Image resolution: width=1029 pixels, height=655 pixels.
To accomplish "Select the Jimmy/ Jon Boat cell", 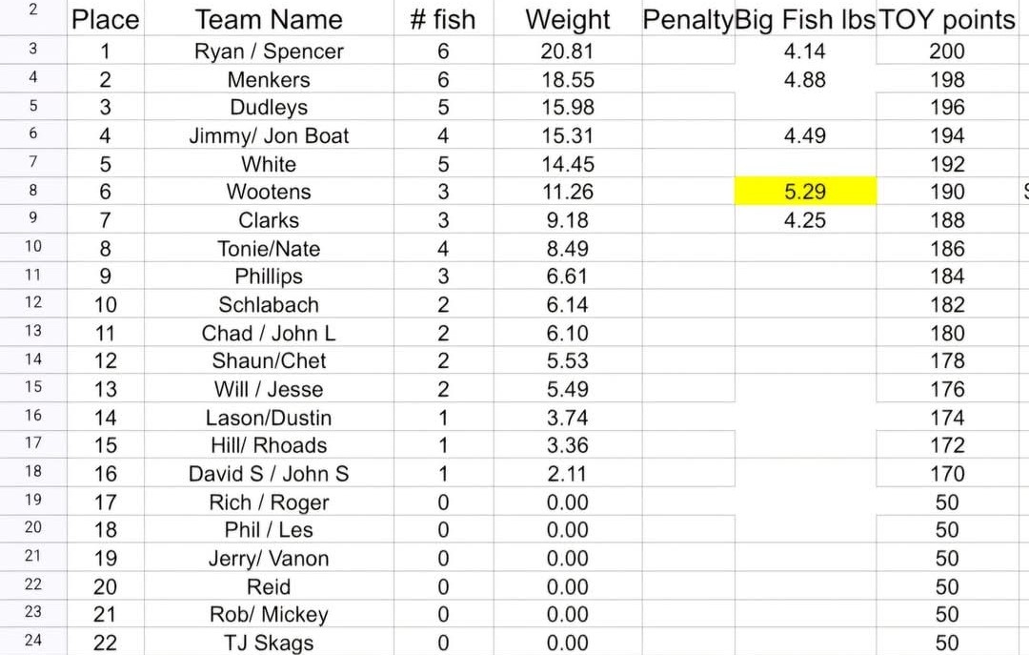I will pyautogui.click(x=269, y=136).
